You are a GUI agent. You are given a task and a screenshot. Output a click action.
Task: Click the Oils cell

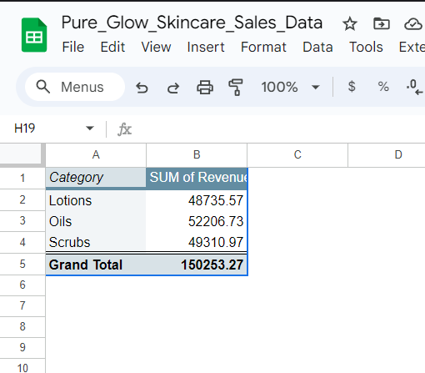(96, 221)
